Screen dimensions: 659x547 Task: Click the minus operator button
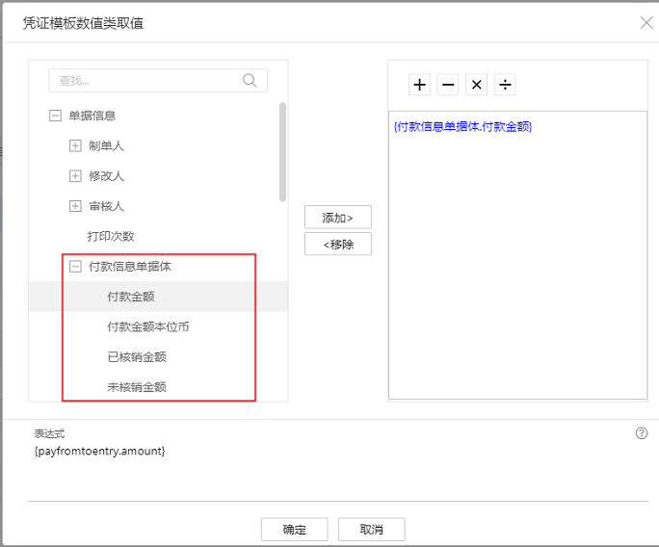448,85
